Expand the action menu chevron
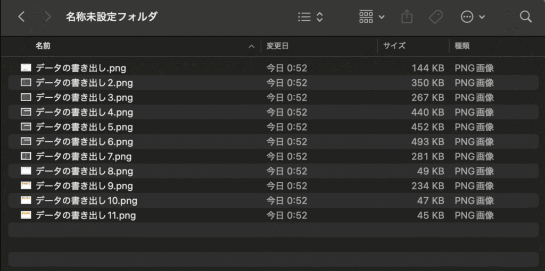This screenshot has height=271, width=545. (x=482, y=17)
